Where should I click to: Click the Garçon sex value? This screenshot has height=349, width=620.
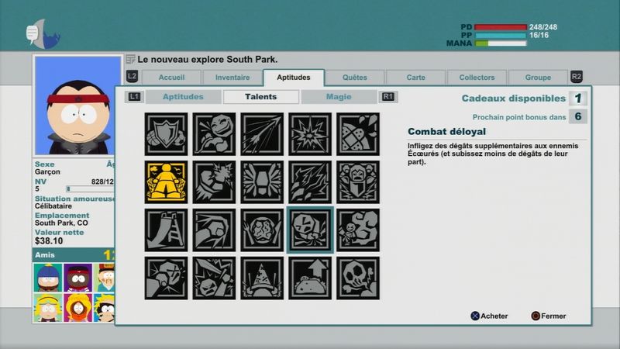click(x=47, y=171)
